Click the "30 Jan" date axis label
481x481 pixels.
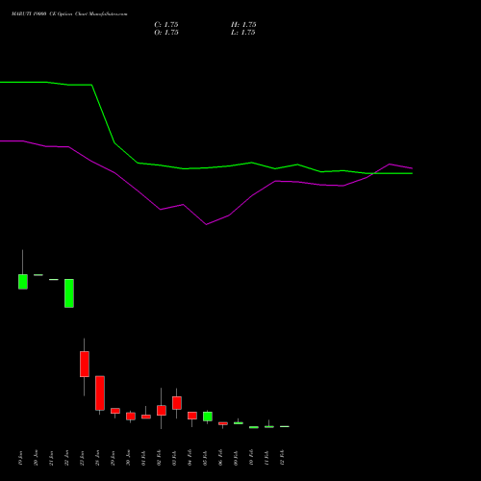tap(129, 458)
